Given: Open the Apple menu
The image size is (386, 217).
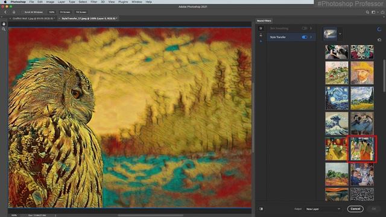Looking at the screenshot, I should pyautogui.click(x=5, y=2).
